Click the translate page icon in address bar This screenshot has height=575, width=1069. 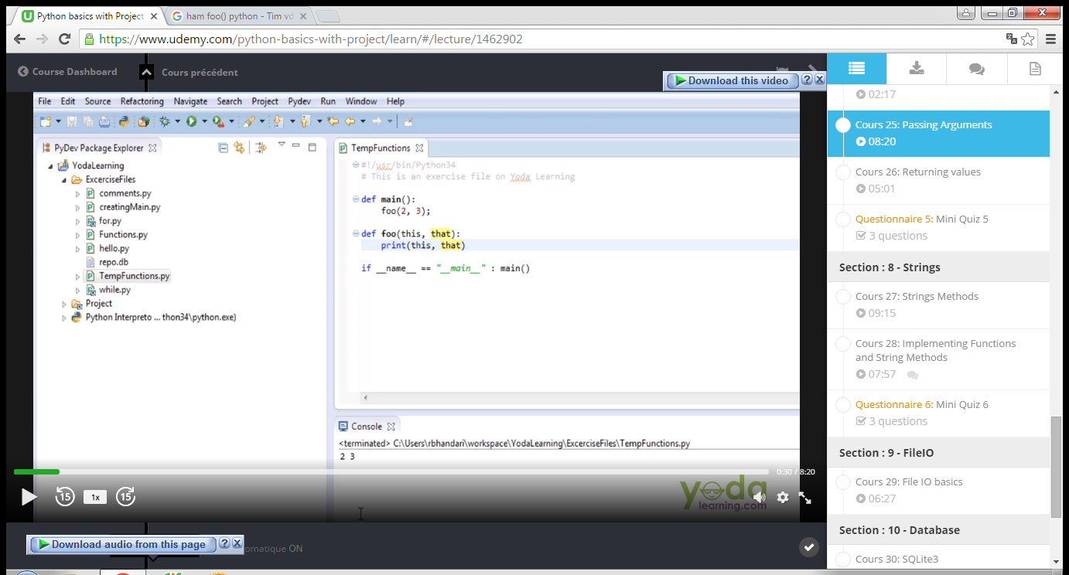[x=1011, y=39]
